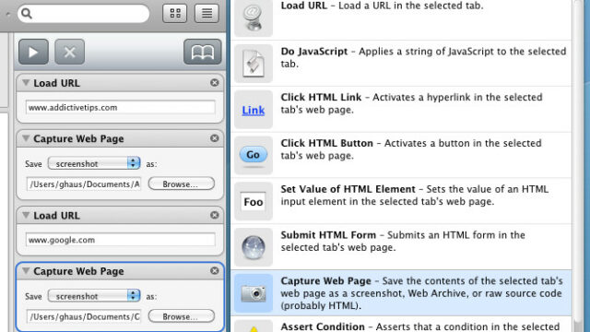
Task: Focus the www.google.com URL field
Action: pos(121,240)
